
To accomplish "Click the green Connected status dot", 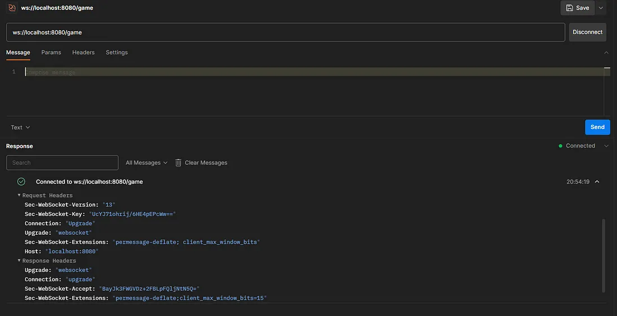I will pyautogui.click(x=560, y=146).
